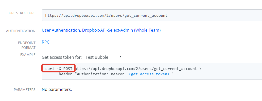
Task: Click the --header line of curl example
Action: 114,74
